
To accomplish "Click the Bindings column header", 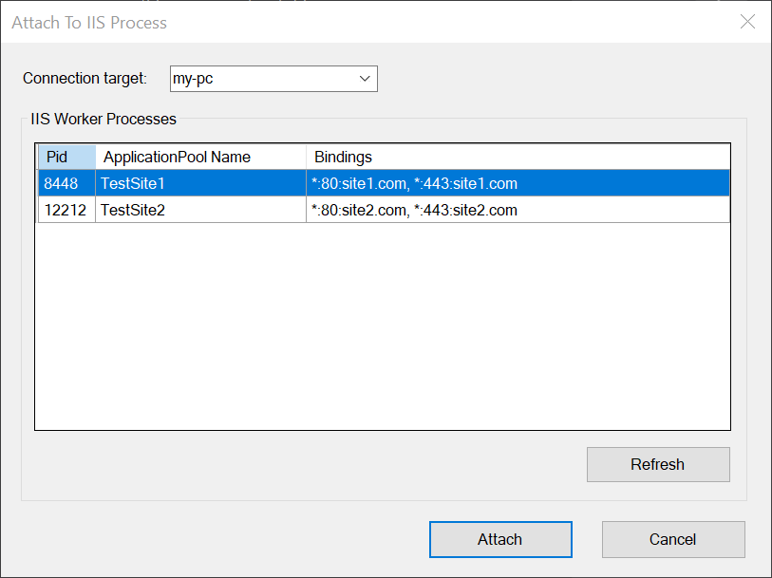I will (x=342, y=157).
